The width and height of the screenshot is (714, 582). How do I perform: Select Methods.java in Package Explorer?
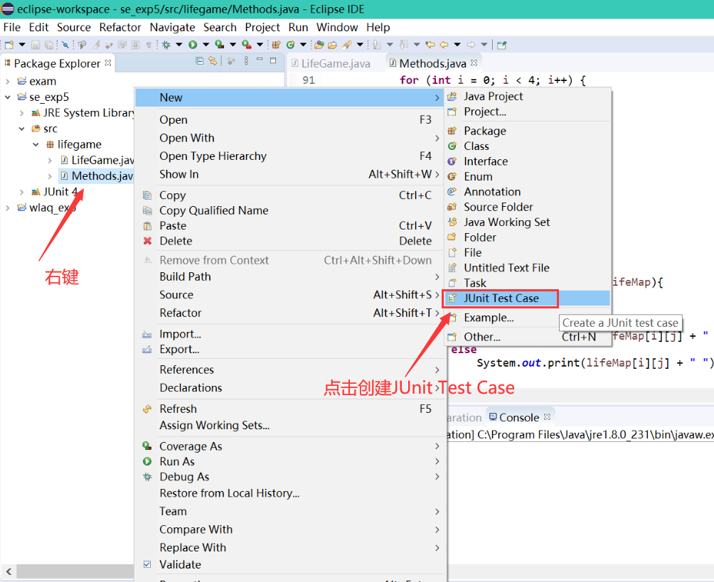click(97, 176)
